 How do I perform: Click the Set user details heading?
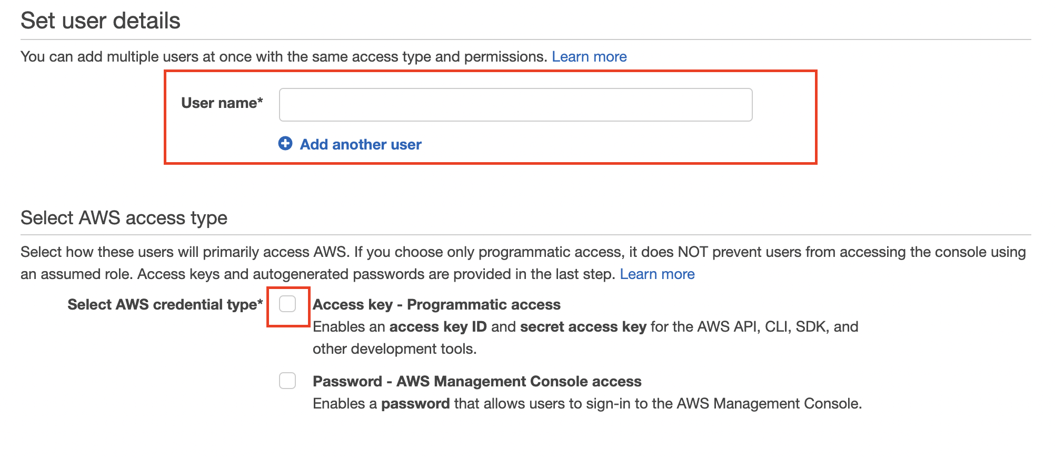[101, 21]
